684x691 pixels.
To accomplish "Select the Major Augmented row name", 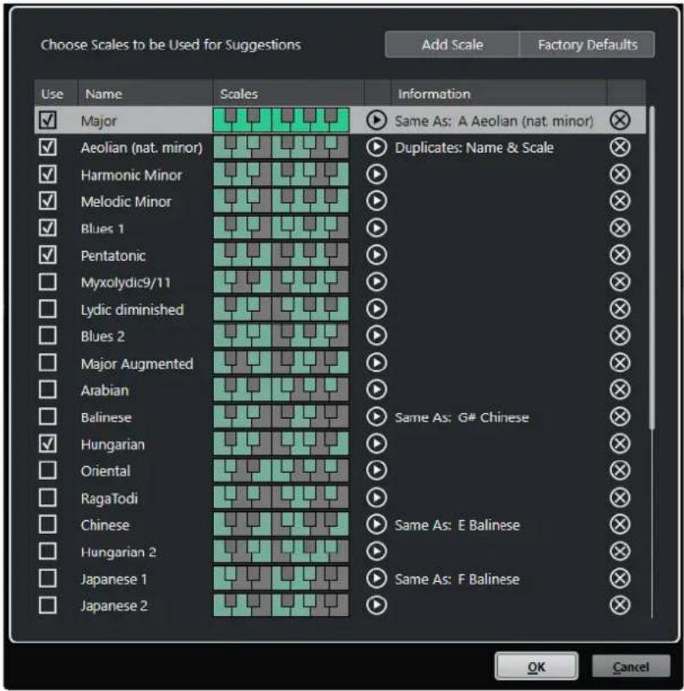I will pyautogui.click(x=137, y=363).
